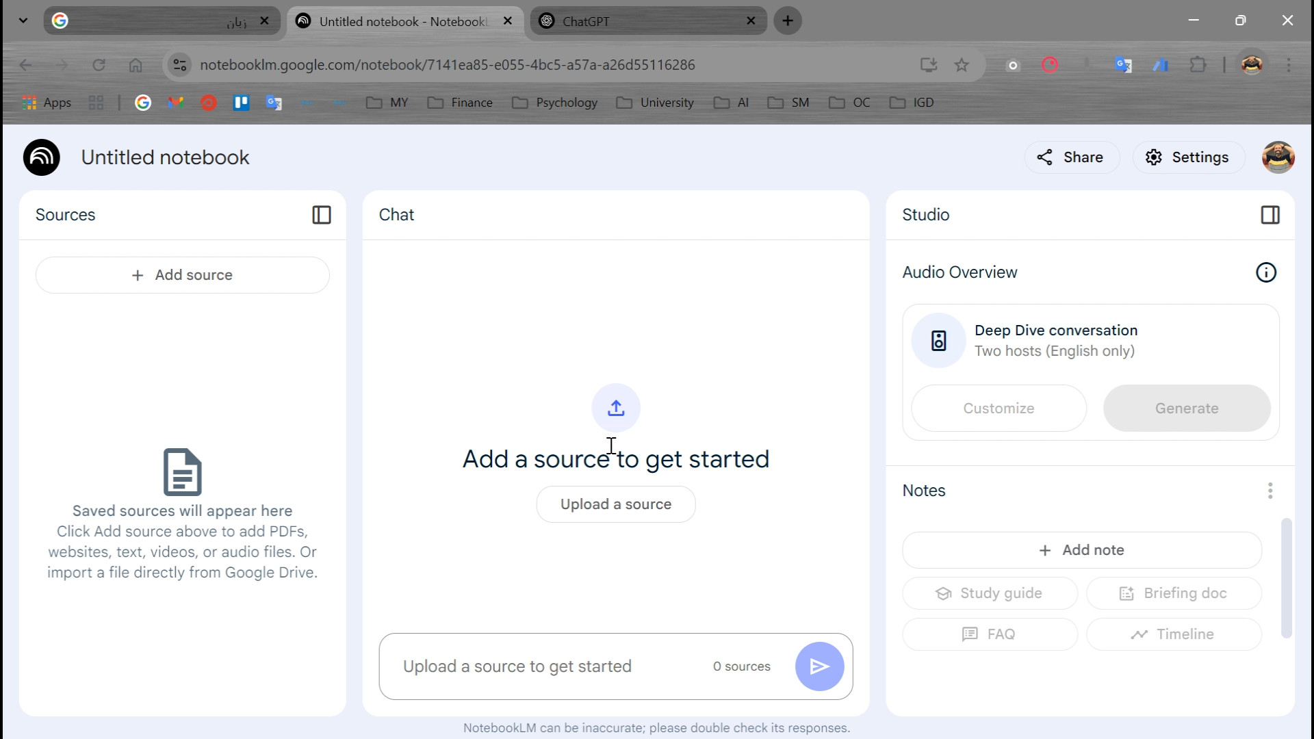Open the Finance bookmarks folder

pos(460,103)
